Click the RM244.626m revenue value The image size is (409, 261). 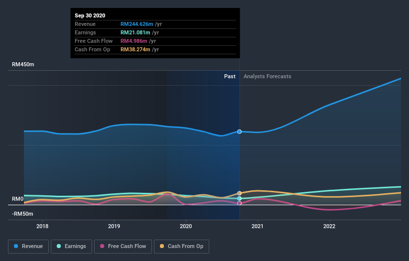click(136, 24)
